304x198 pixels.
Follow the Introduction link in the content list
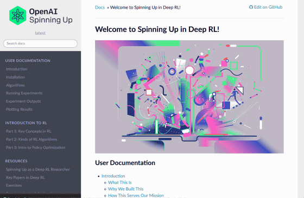coord(113,176)
